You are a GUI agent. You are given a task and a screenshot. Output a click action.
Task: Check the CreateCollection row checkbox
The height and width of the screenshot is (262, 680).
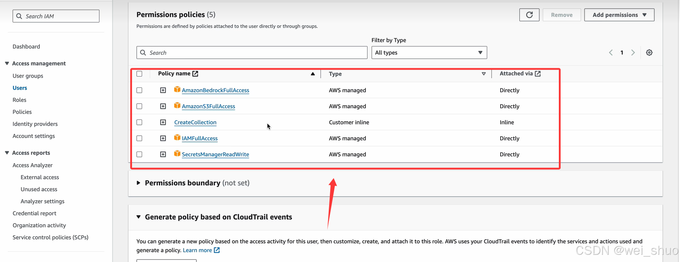pyautogui.click(x=139, y=122)
